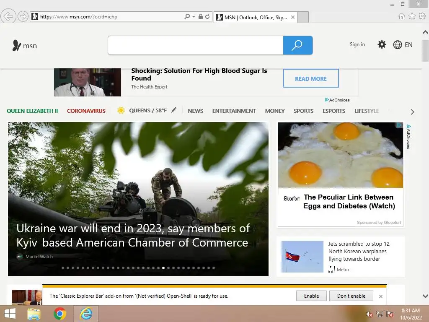Click the browser Back arrow button
The image size is (429, 322).
point(8,16)
